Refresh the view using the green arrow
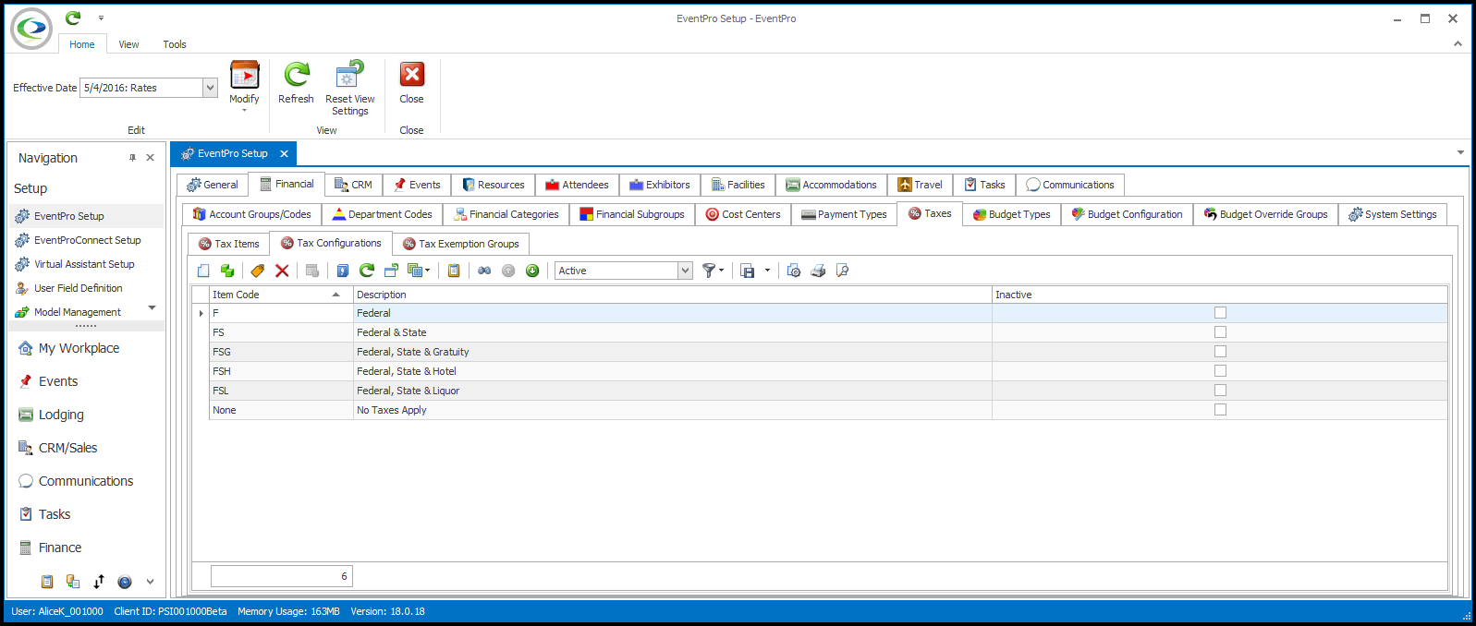This screenshot has width=1476, height=626. click(x=297, y=75)
